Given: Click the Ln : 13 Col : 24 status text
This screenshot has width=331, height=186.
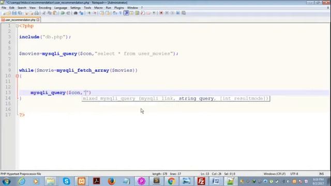Looking at the screenshot, I should coord(210,174).
